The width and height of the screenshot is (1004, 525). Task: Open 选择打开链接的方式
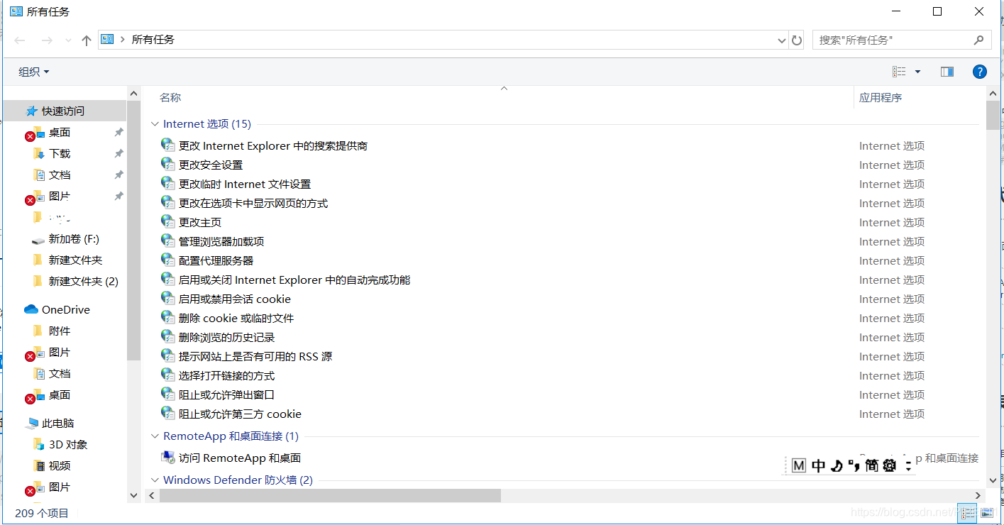coord(226,375)
